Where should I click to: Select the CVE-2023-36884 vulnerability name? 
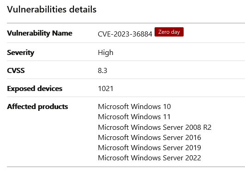click(125, 34)
